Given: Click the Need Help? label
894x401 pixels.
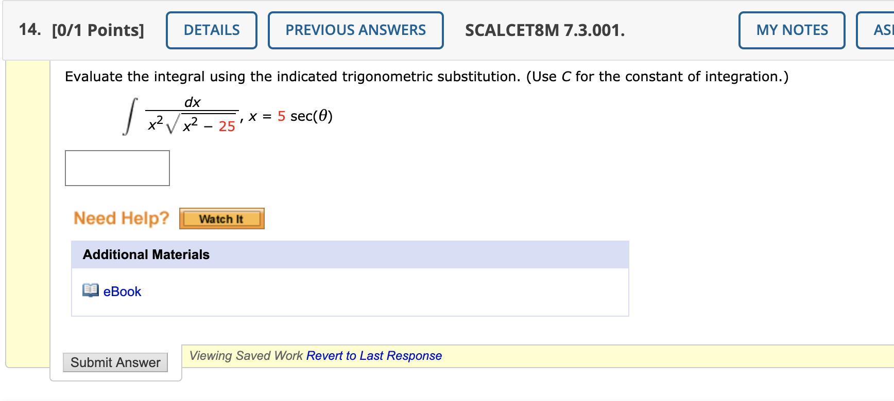Looking at the screenshot, I should click(x=121, y=218).
